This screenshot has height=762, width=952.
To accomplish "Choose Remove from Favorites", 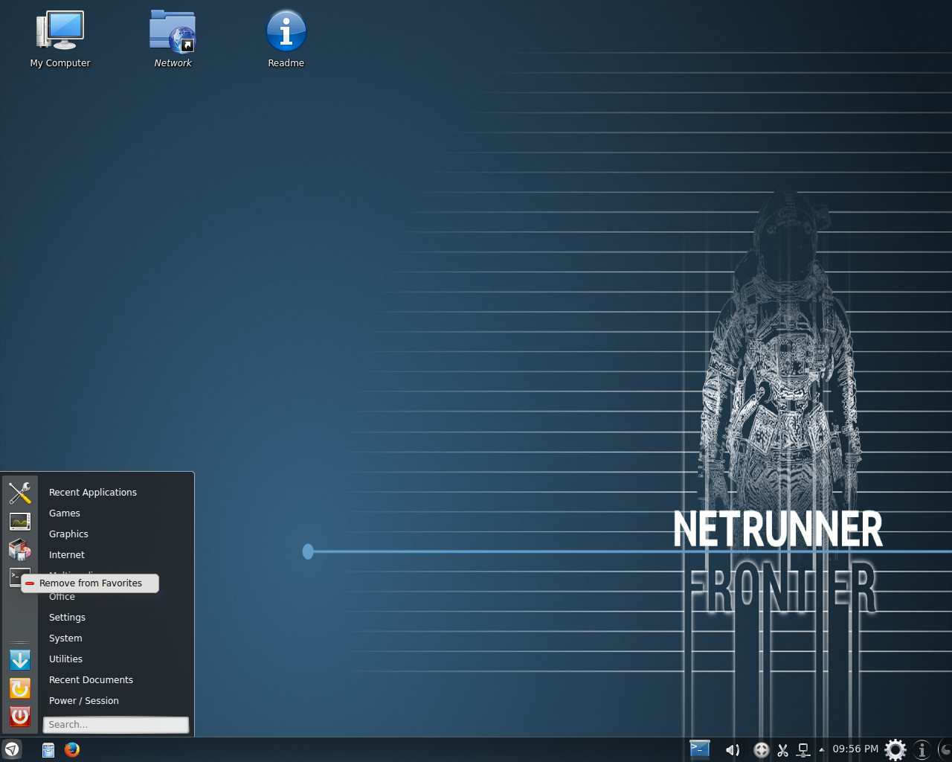I will click(x=90, y=583).
